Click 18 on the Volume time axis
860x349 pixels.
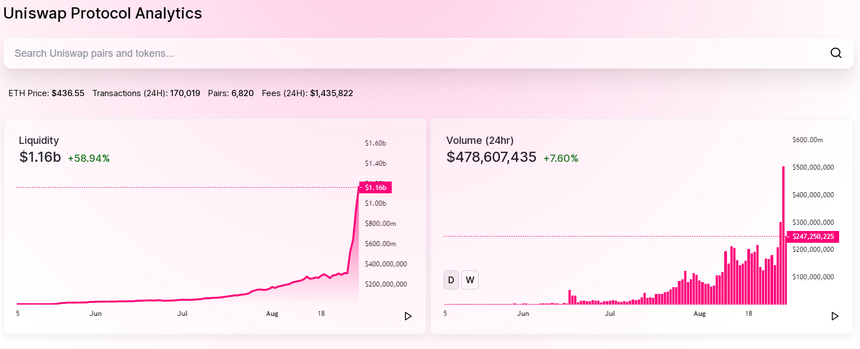(x=748, y=314)
